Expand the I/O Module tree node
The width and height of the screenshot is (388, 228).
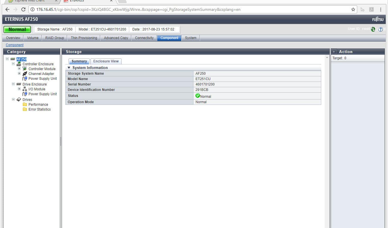pyautogui.click(x=19, y=89)
